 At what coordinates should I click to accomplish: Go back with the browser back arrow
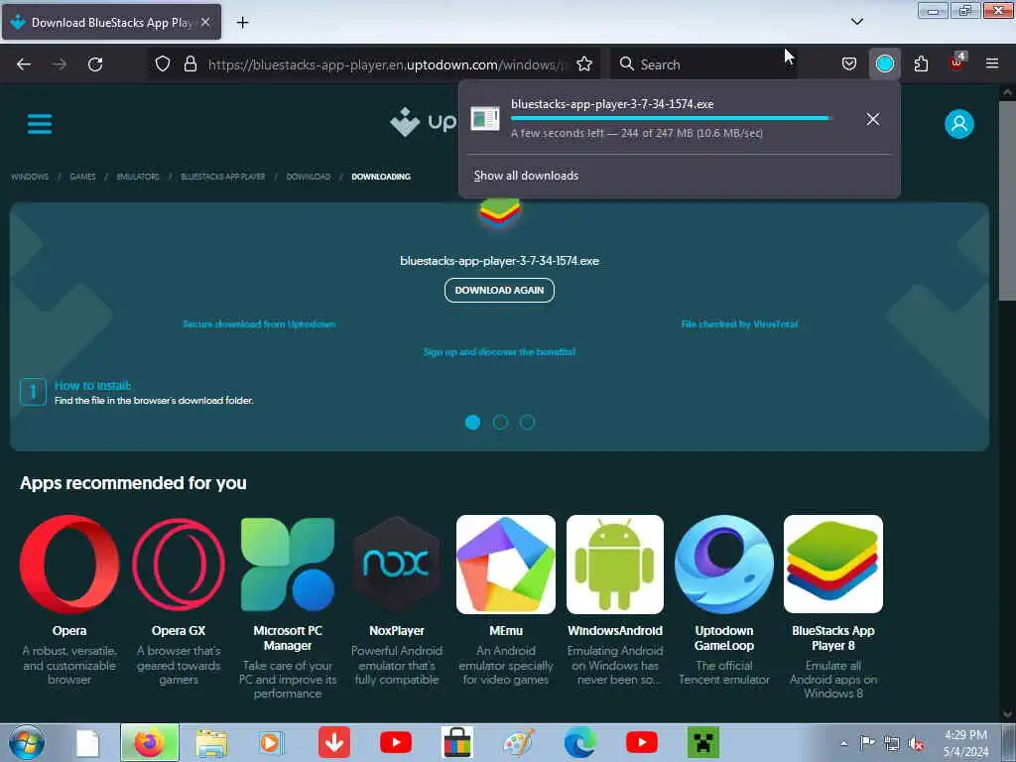coord(24,64)
